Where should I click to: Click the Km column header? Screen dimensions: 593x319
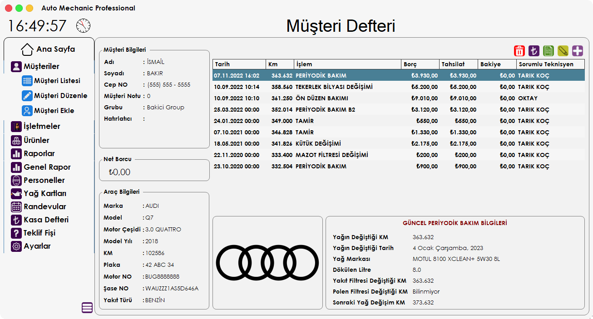(280, 64)
